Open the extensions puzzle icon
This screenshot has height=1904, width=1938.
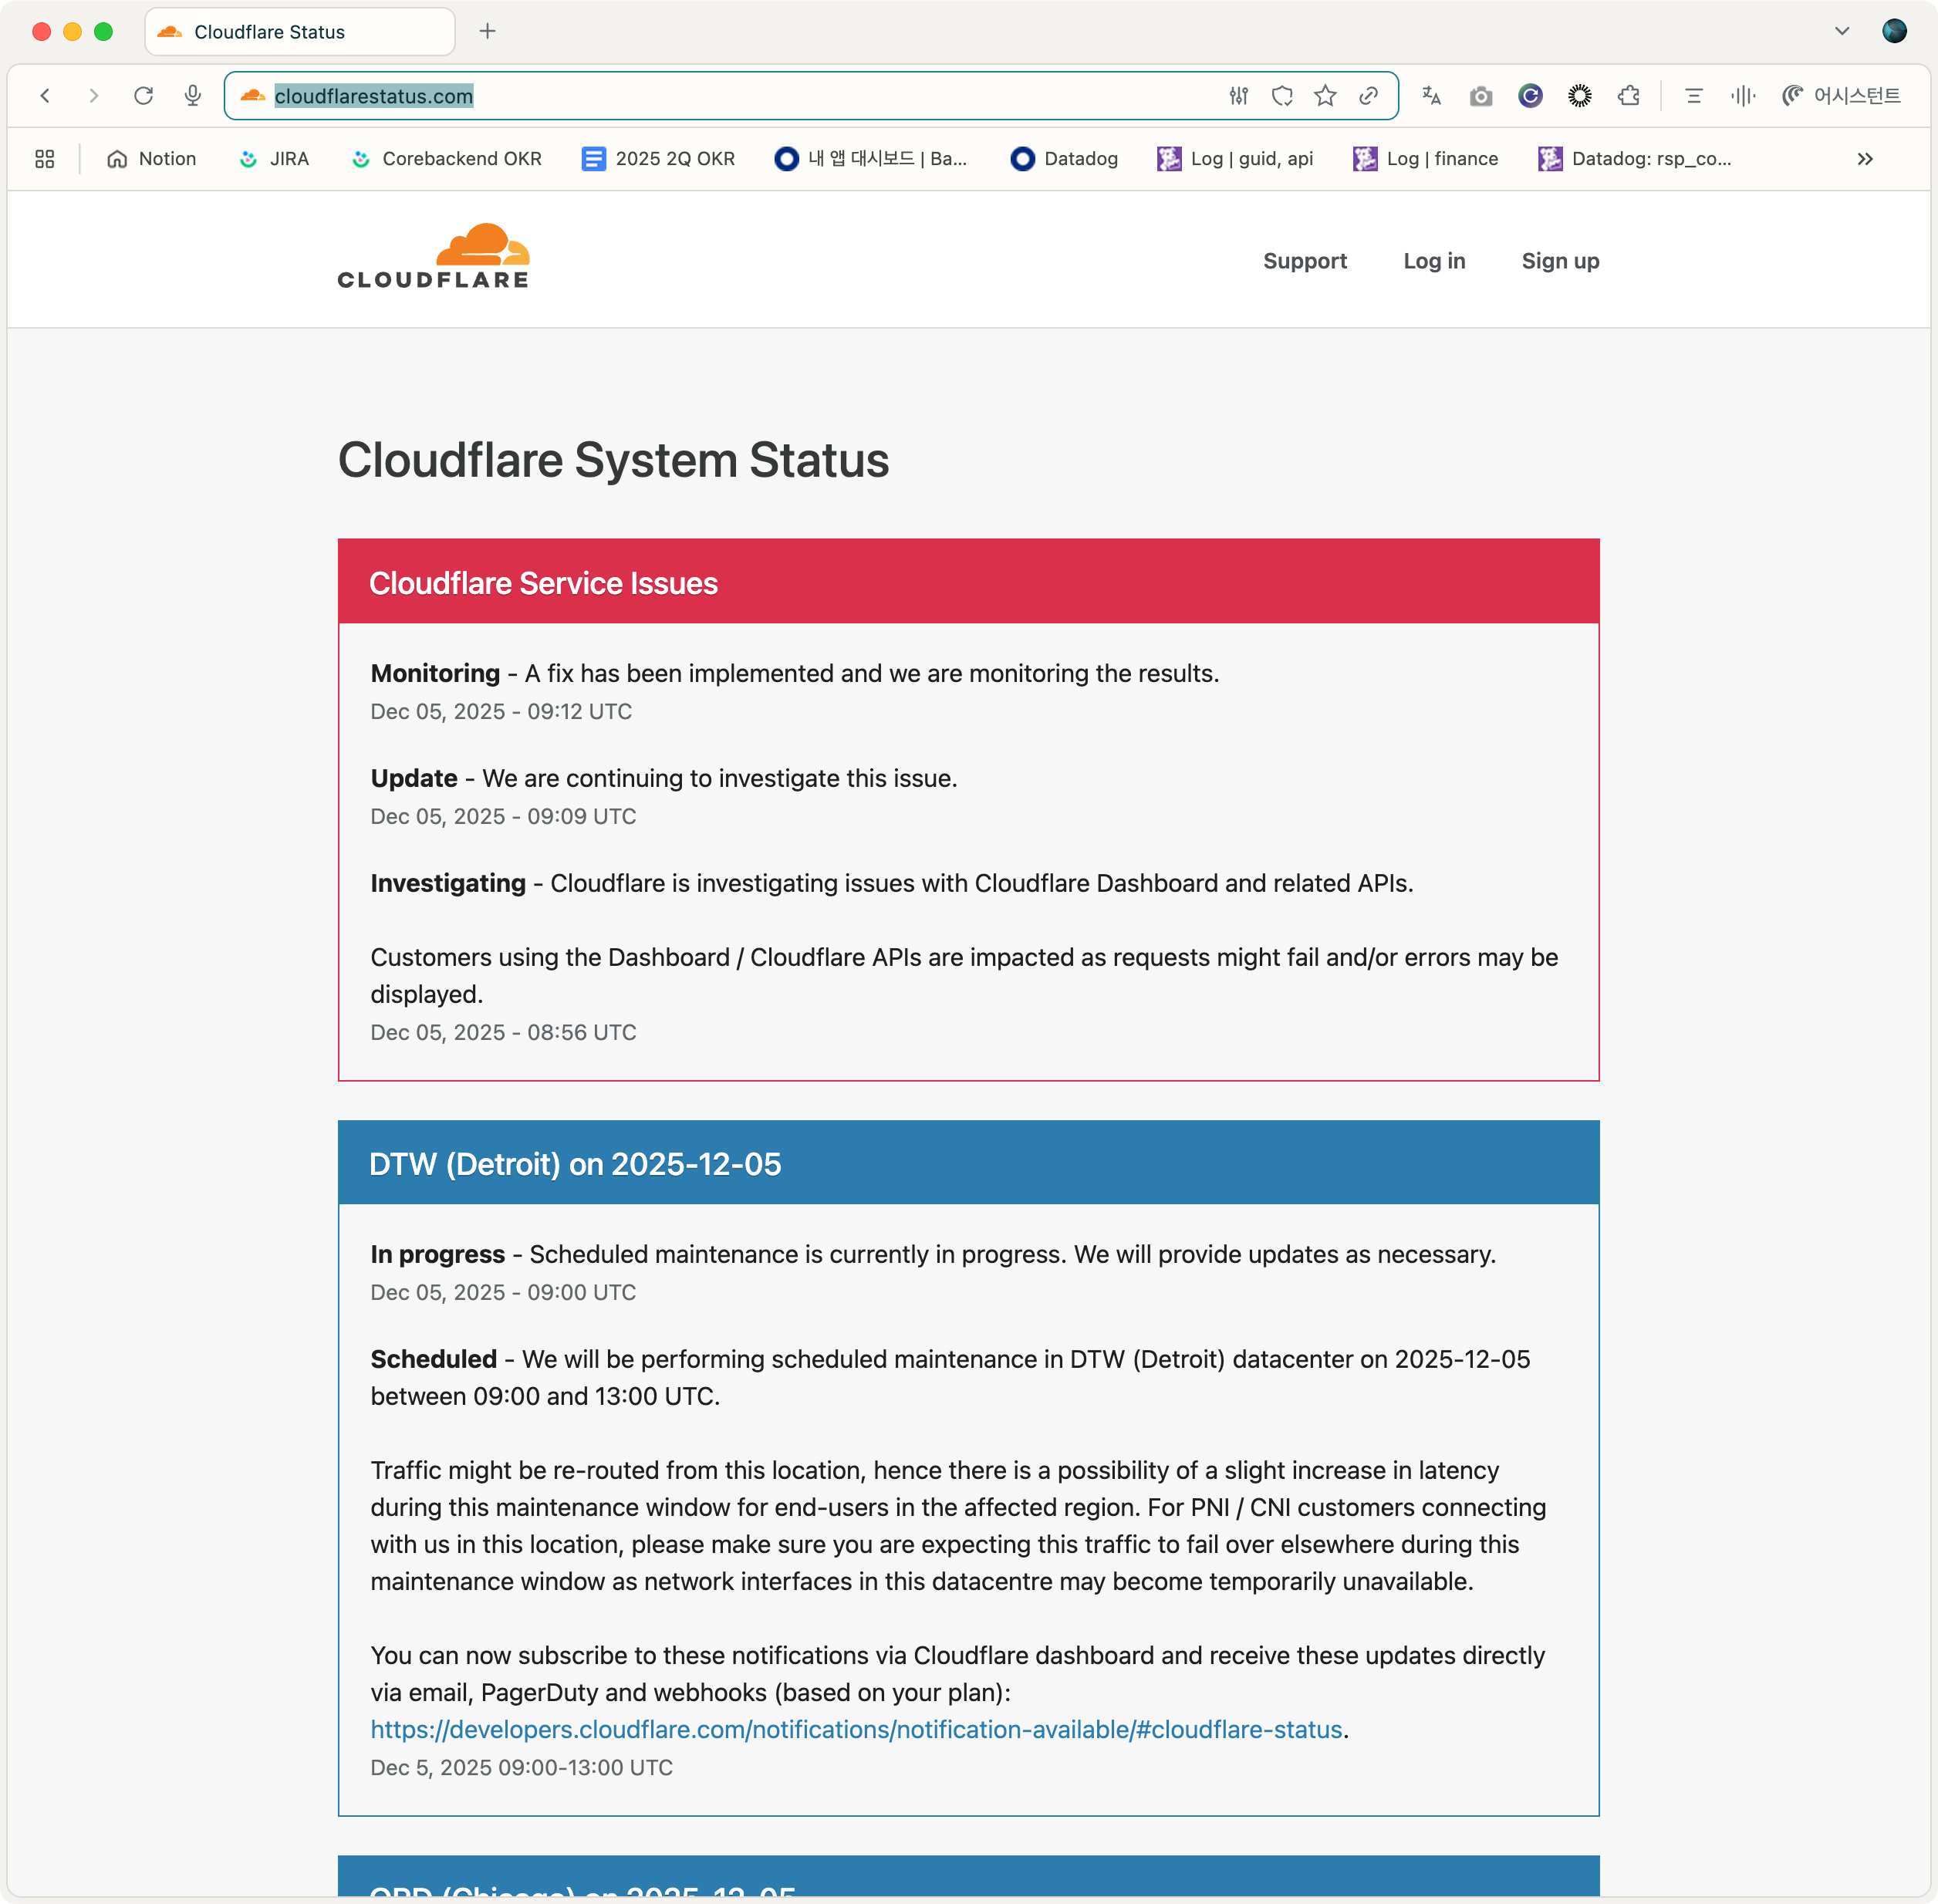[1628, 96]
